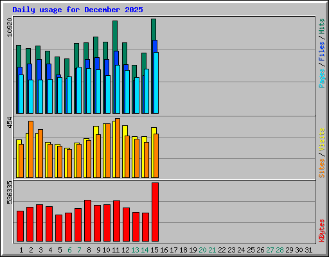Click the cyan pages bar for day 15
This screenshot has height=257, width=329.
pyautogui.click(x=156, y=83)
